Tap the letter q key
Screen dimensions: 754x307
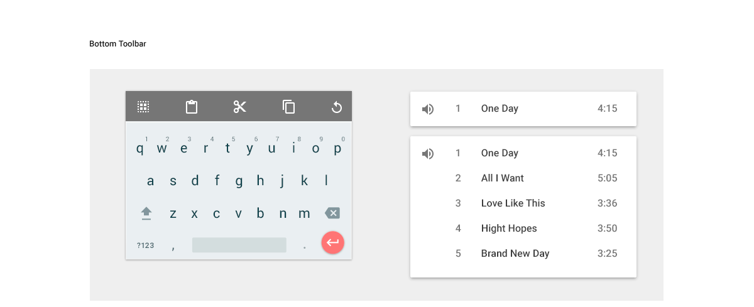[x=140, y=149]
